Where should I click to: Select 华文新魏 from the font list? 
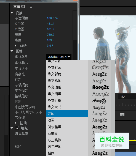(x=67, y=74)
